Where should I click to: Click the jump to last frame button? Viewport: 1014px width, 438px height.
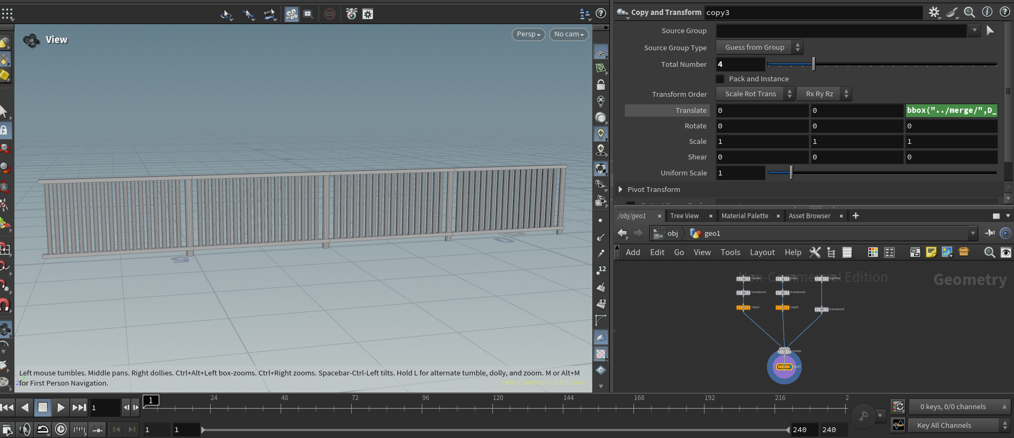(x=79, y=408)
